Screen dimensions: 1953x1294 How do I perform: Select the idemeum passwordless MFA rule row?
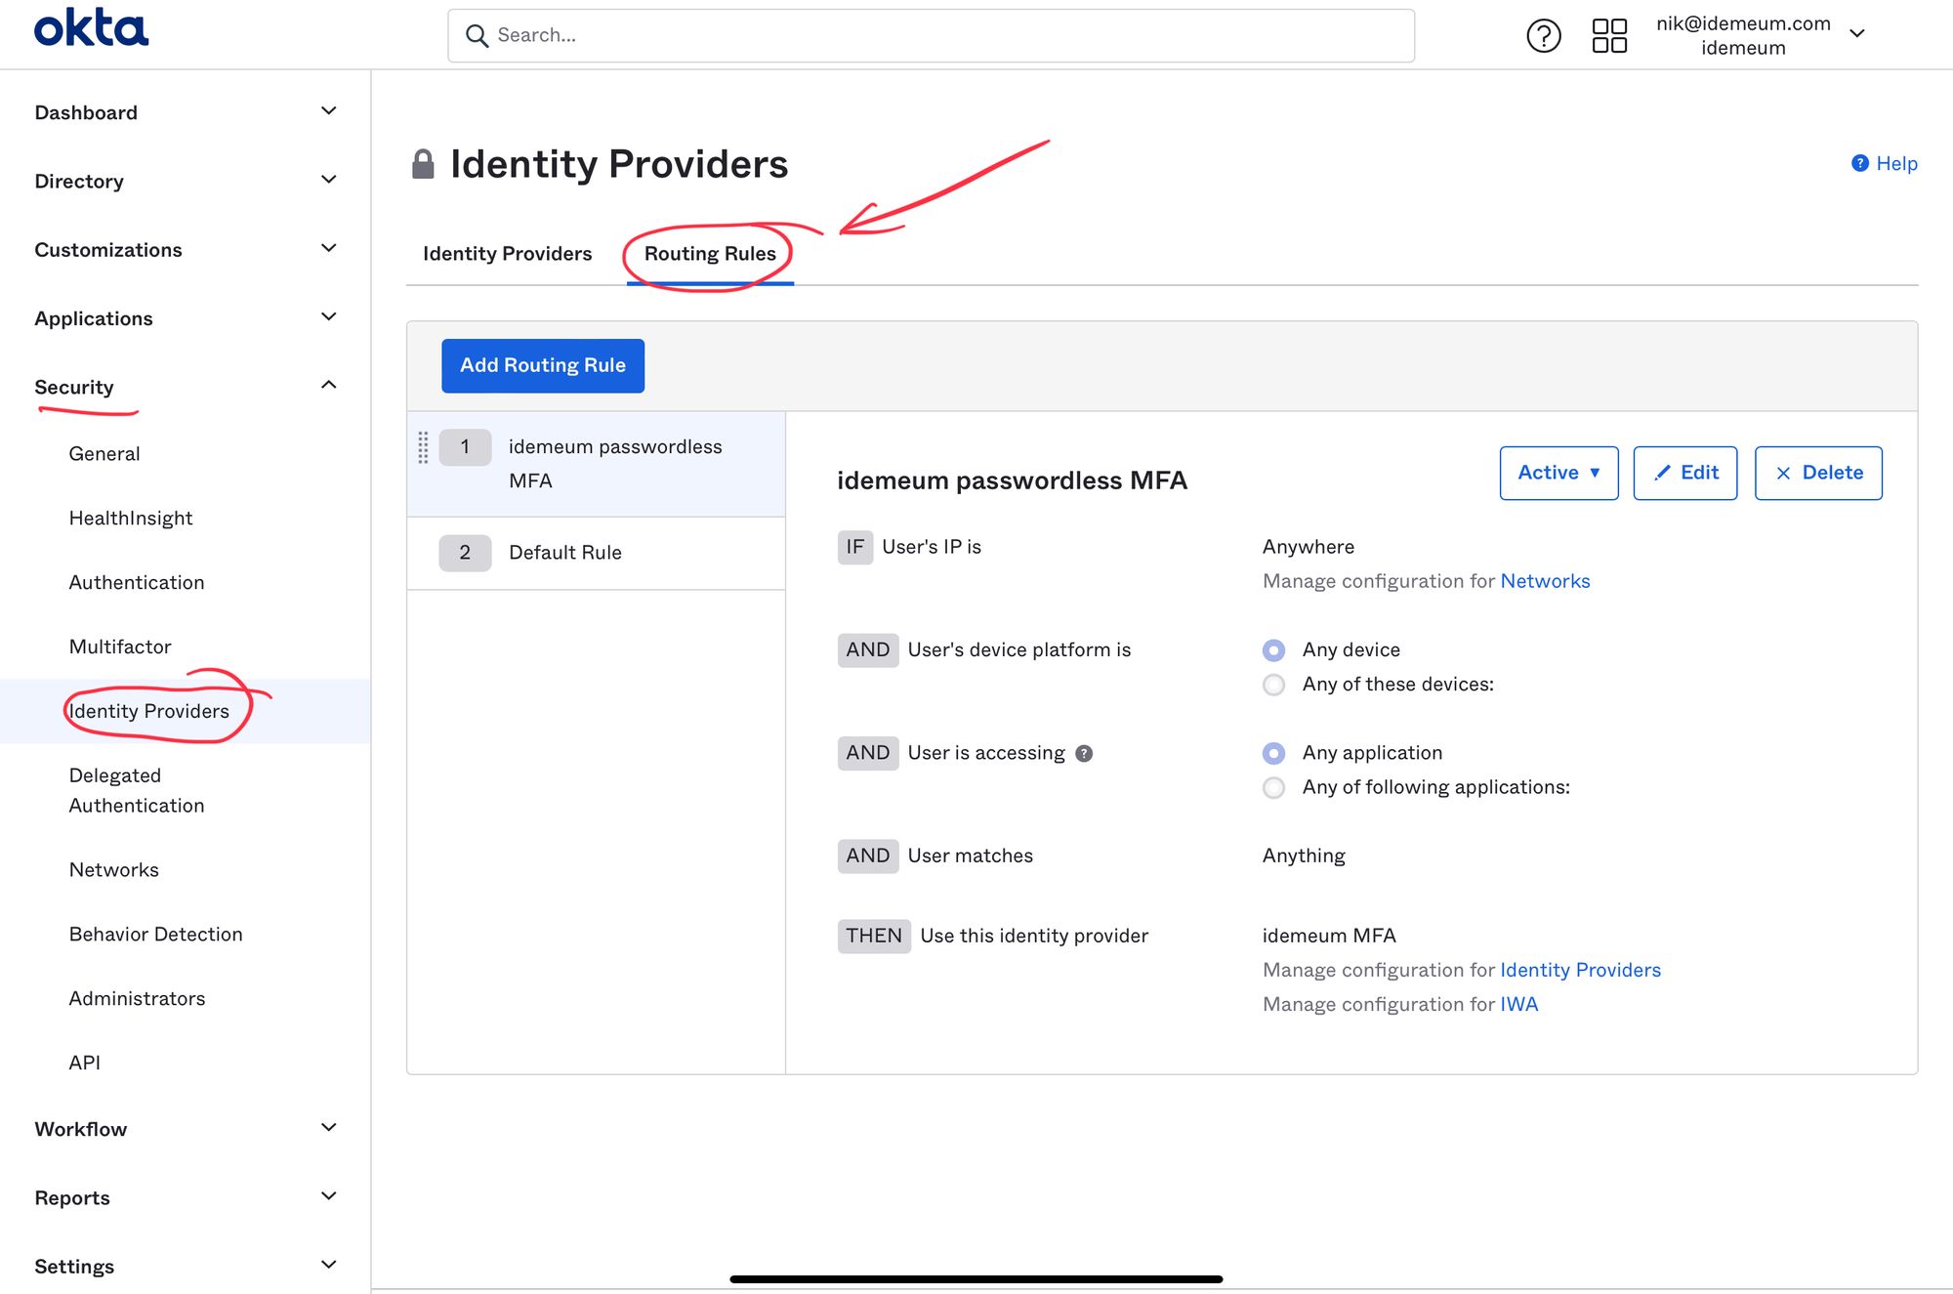[x=596, y=464]
